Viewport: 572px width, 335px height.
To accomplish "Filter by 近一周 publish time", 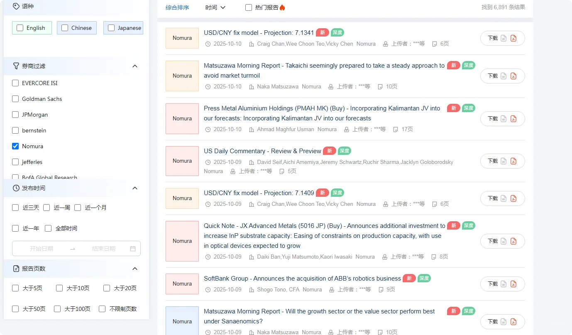I will [46, 208].
